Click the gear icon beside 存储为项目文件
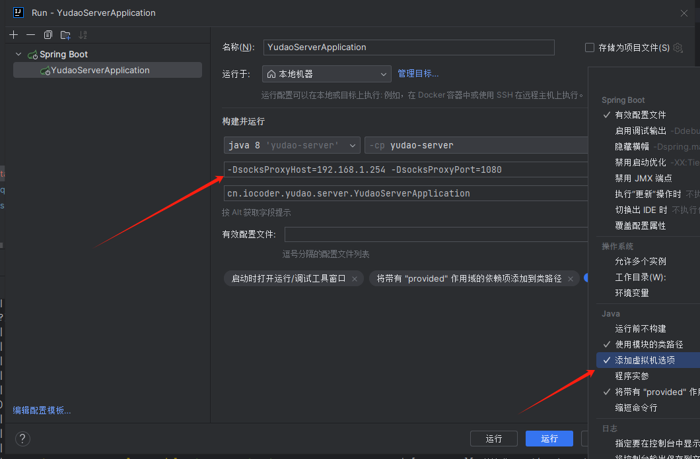Viewport: 700px width, 459px height. click(678, 47)
